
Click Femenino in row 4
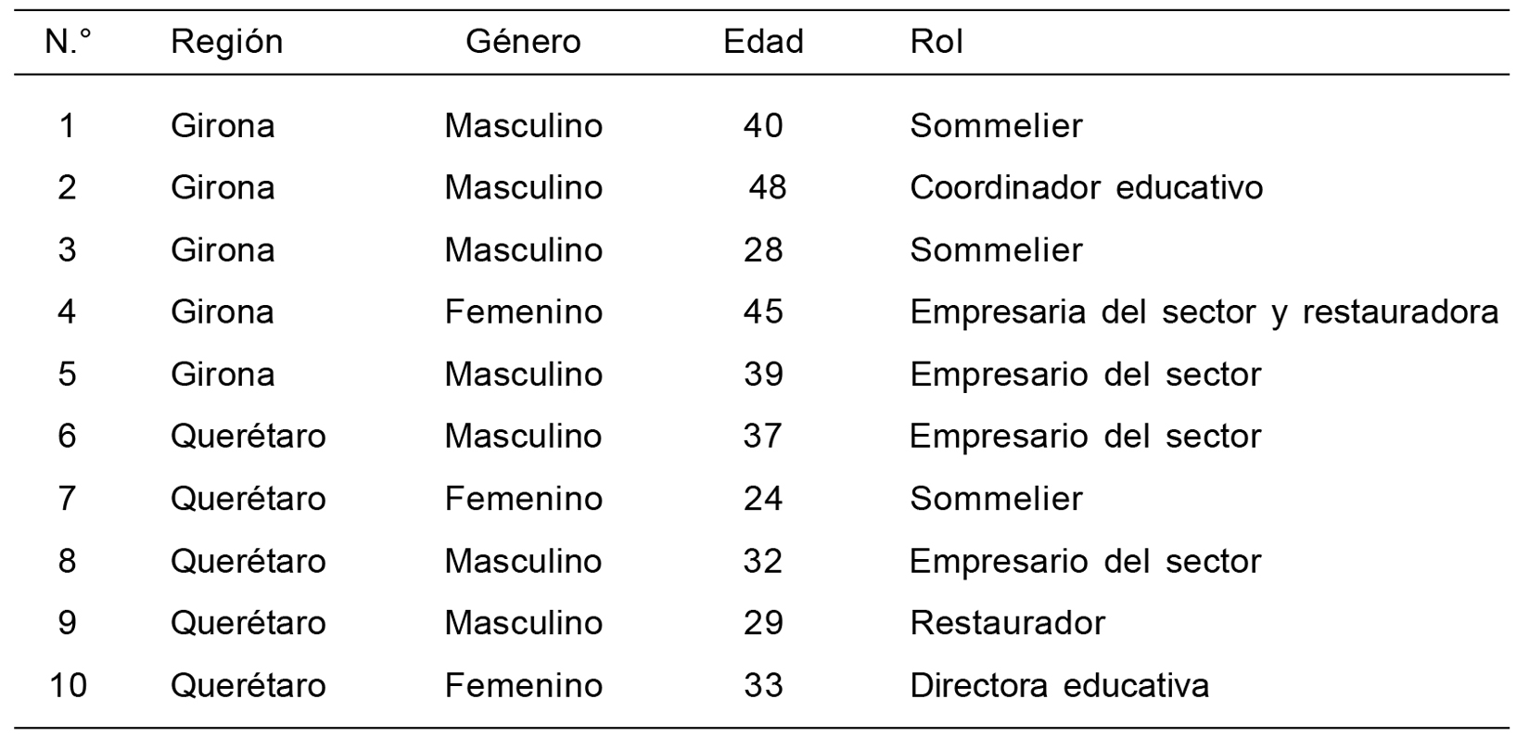[523, 312]
